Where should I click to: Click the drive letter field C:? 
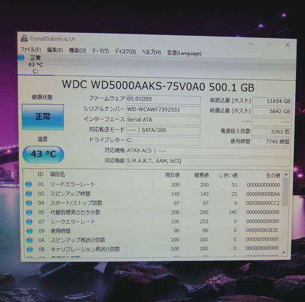[x=163, y=141]
